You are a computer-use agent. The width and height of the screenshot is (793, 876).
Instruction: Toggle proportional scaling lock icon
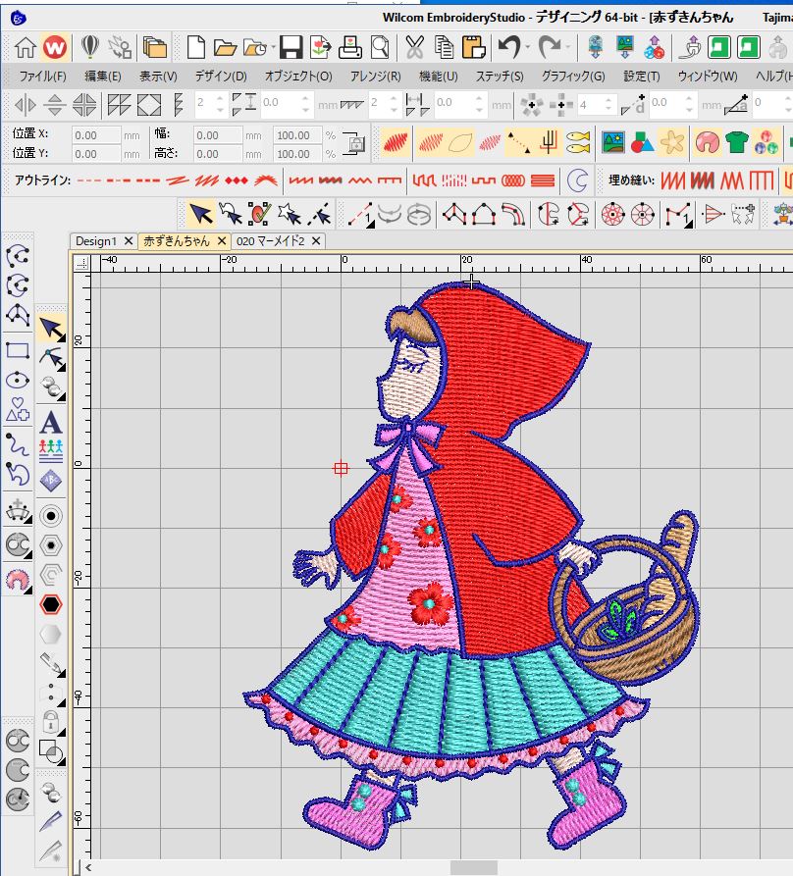tap(355, 143)
